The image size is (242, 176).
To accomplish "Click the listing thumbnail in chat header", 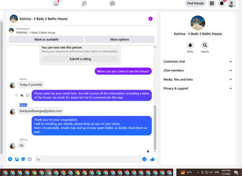I will (x=14, y=19).
